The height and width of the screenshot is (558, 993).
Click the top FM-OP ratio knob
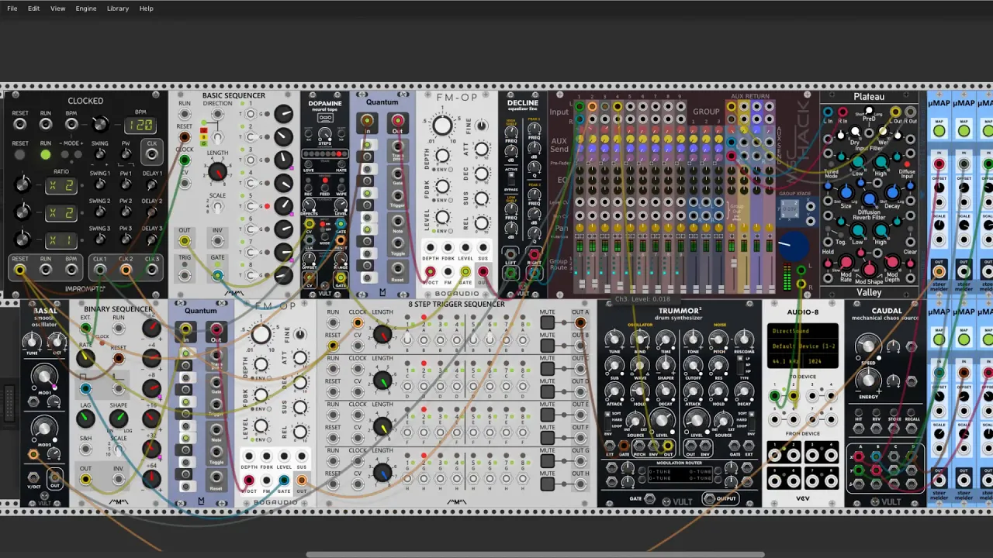pyautogui.click(x=442, y=126)
